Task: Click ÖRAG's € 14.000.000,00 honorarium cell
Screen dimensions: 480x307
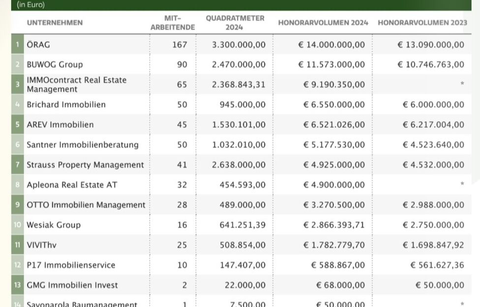Action: click(331, 45)
